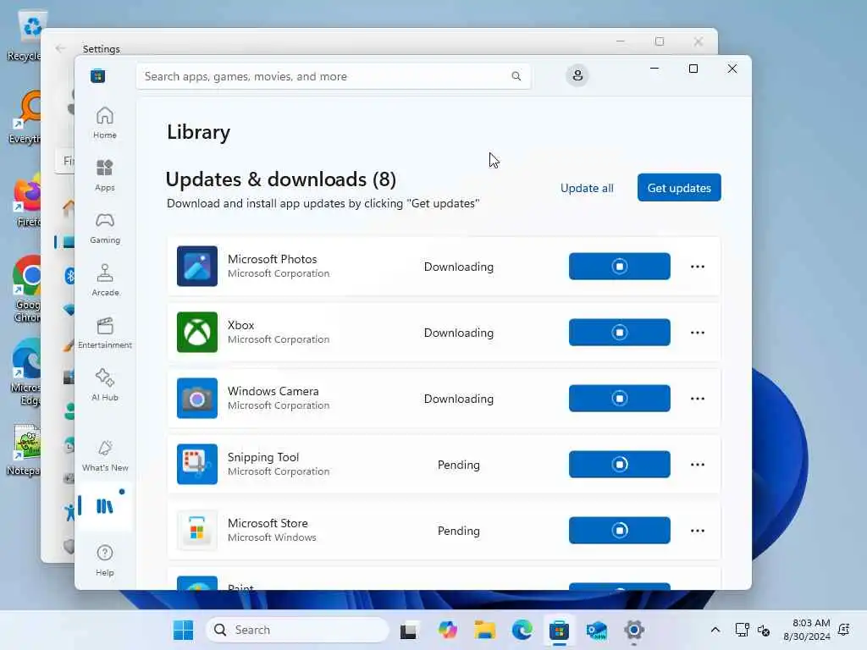867x650 pixels.
Task: Click the Settings window back arrow
Action: tap(60, 48)
